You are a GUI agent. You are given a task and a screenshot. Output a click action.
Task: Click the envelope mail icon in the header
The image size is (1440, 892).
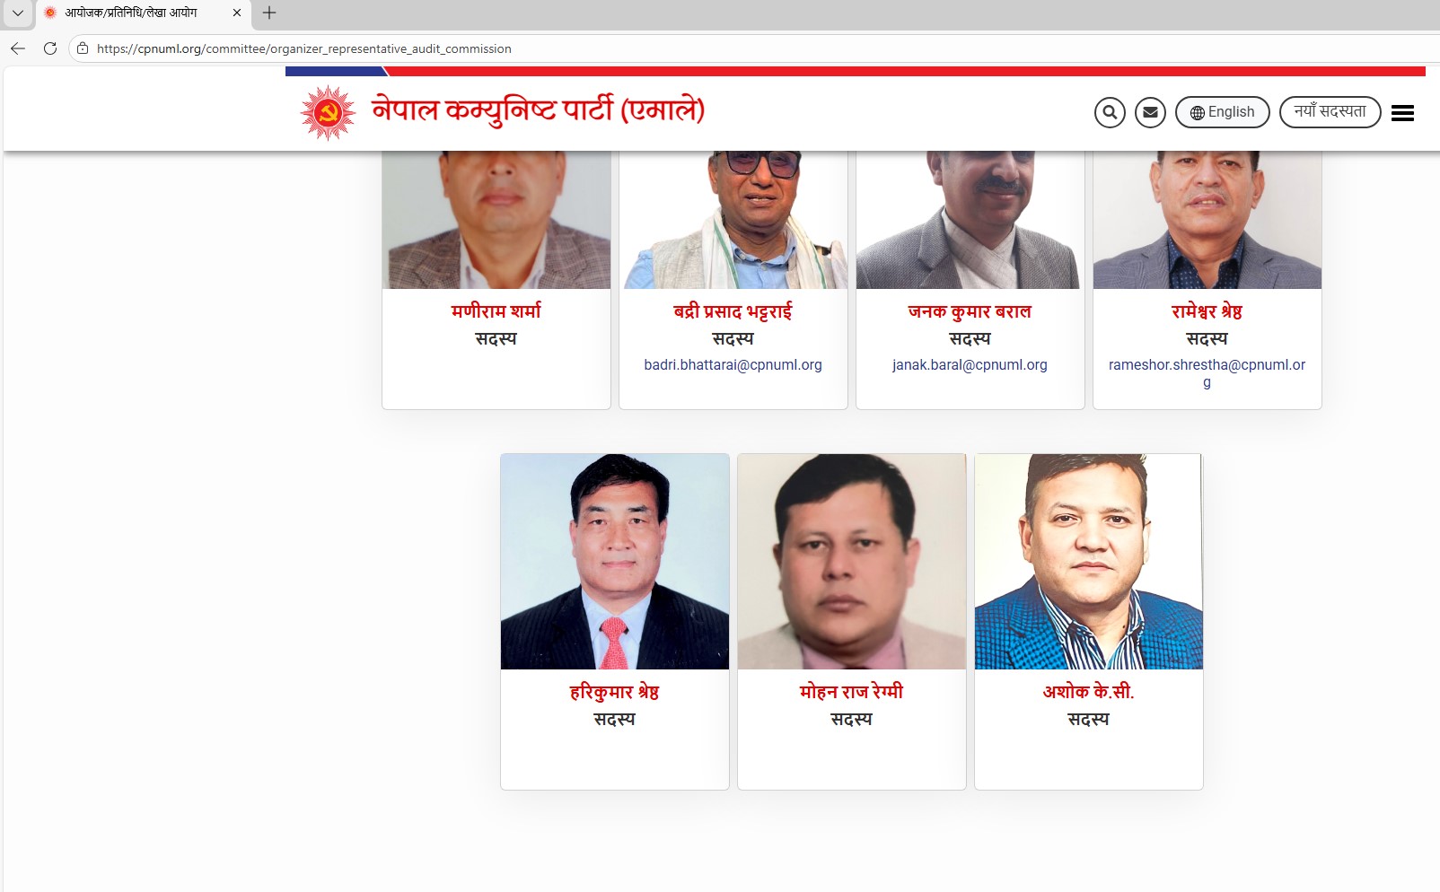pyautogui.click(x=1150, y=112)
